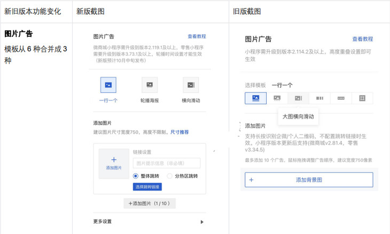This screenshot has width=390, height=234.
Task: Pick the fifth template icon in old version row
Action: coord(341,98)
